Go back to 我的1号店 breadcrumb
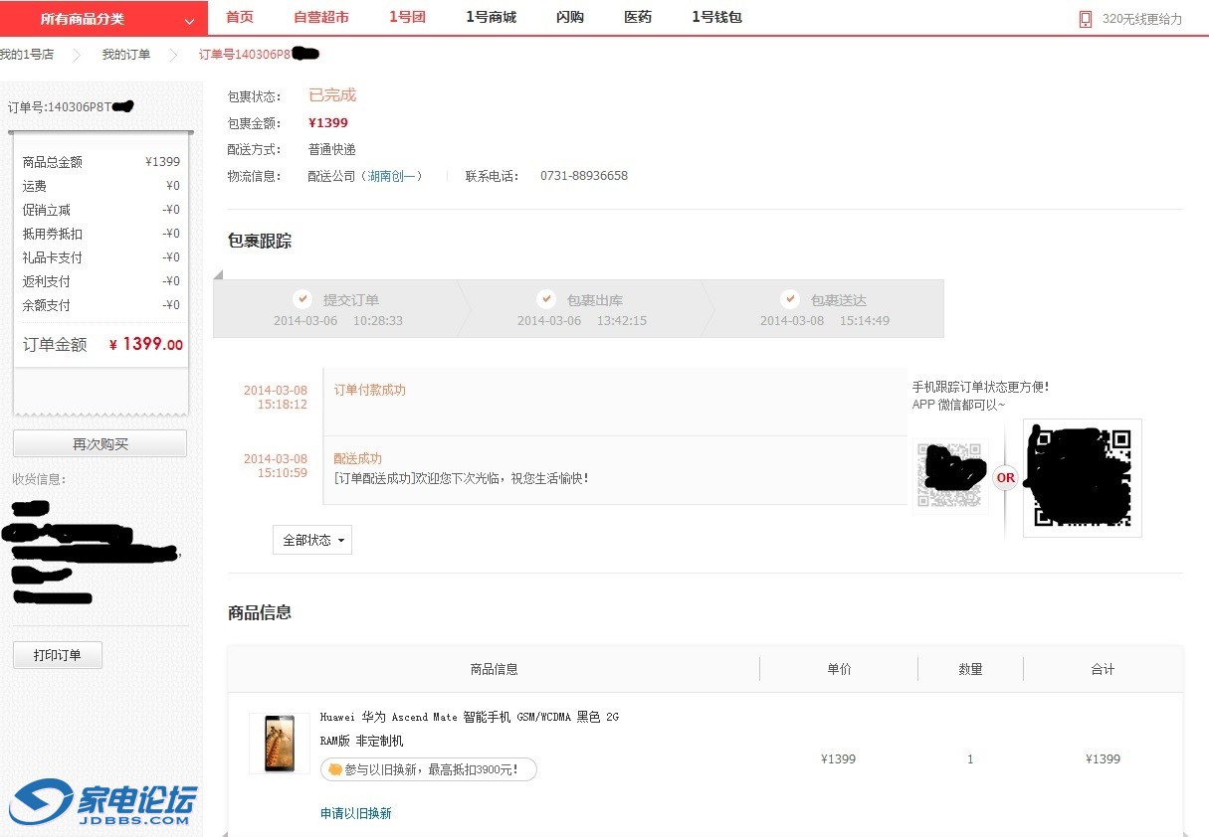1209x837 pixels. click(x=27, y=54)
